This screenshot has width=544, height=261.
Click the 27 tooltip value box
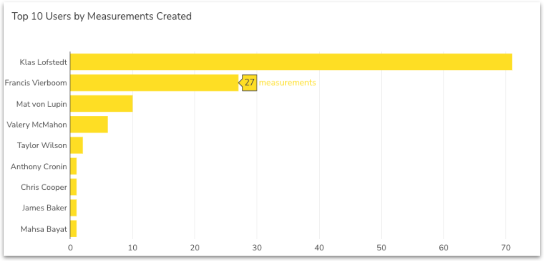(250, 83)
